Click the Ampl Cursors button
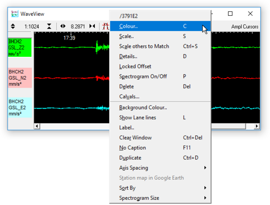Image resolution: width=270 pixels, height=205 pixels. (x=245, y=27)
